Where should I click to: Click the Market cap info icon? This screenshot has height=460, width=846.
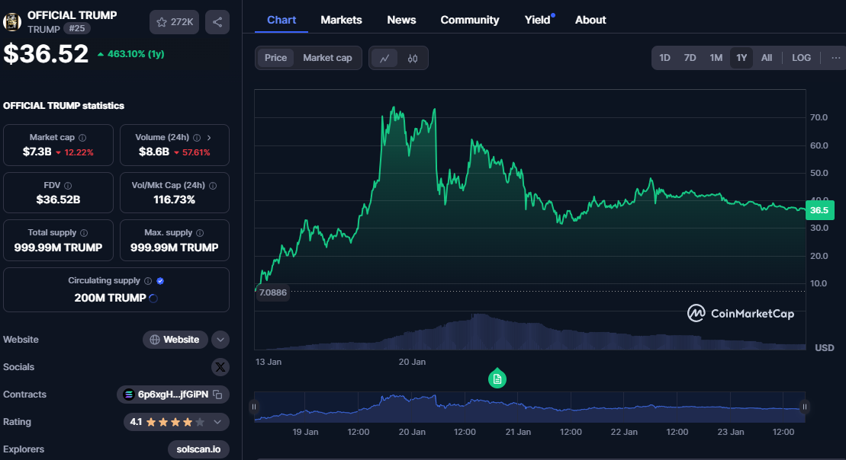click(82, 138)
